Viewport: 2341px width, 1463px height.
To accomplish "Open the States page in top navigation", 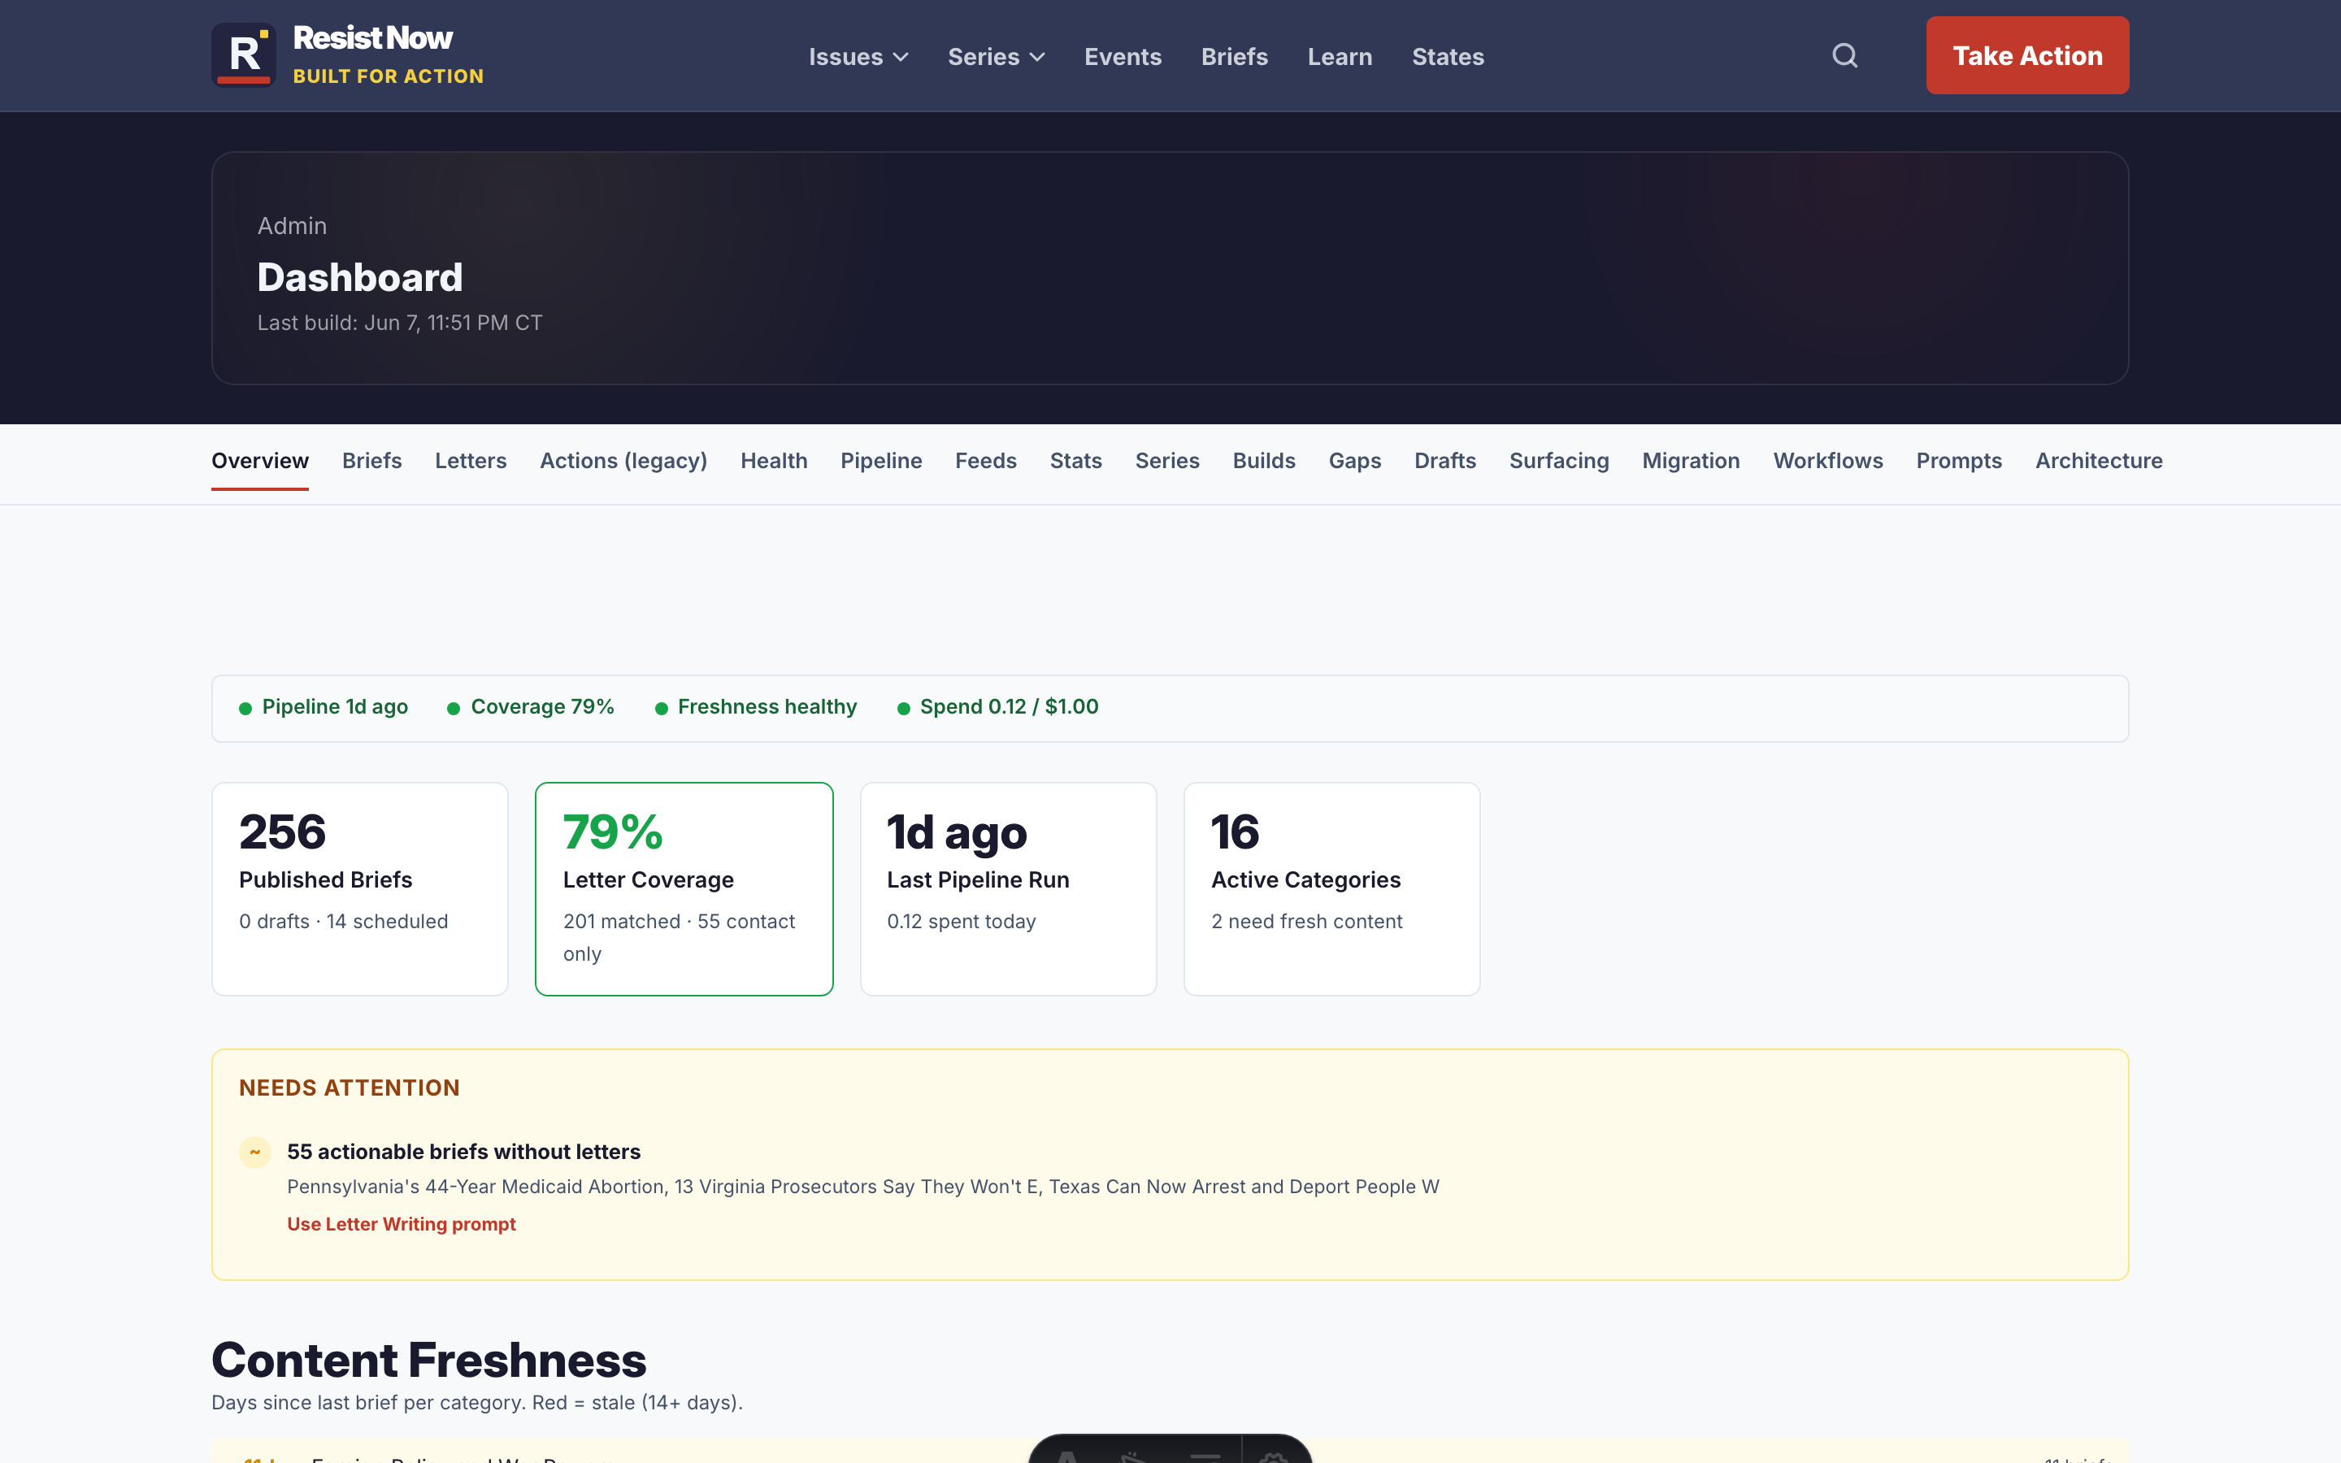I will point(1447,56).
